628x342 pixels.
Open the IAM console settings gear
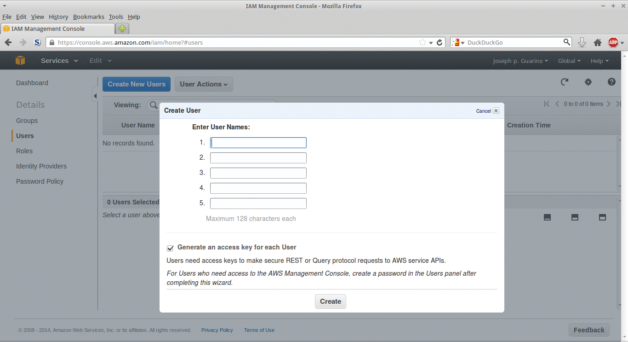588,82
